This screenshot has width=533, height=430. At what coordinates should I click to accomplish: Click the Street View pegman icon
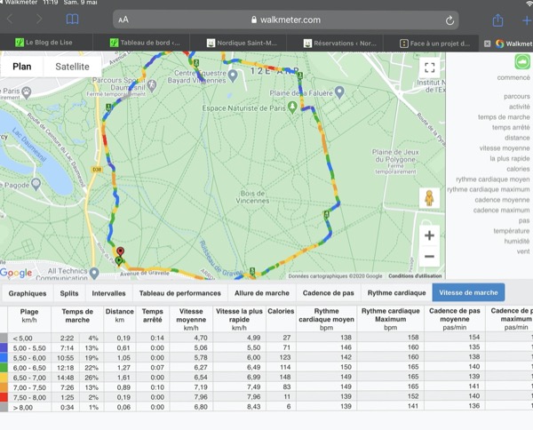tap(429, 197)
